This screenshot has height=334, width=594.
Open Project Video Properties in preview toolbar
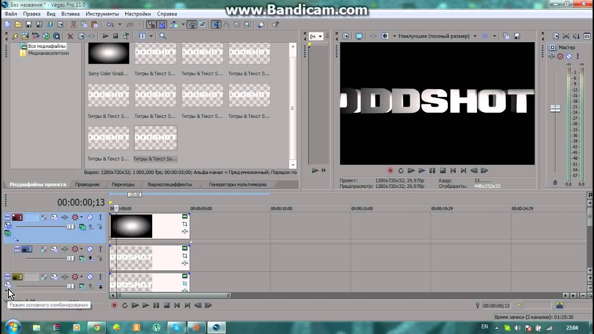click(x=345, y=36)
